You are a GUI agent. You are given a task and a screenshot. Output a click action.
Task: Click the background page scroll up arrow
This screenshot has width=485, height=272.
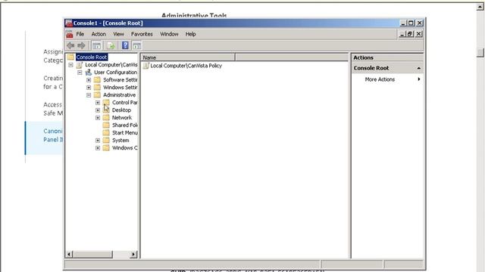(480, 7)
